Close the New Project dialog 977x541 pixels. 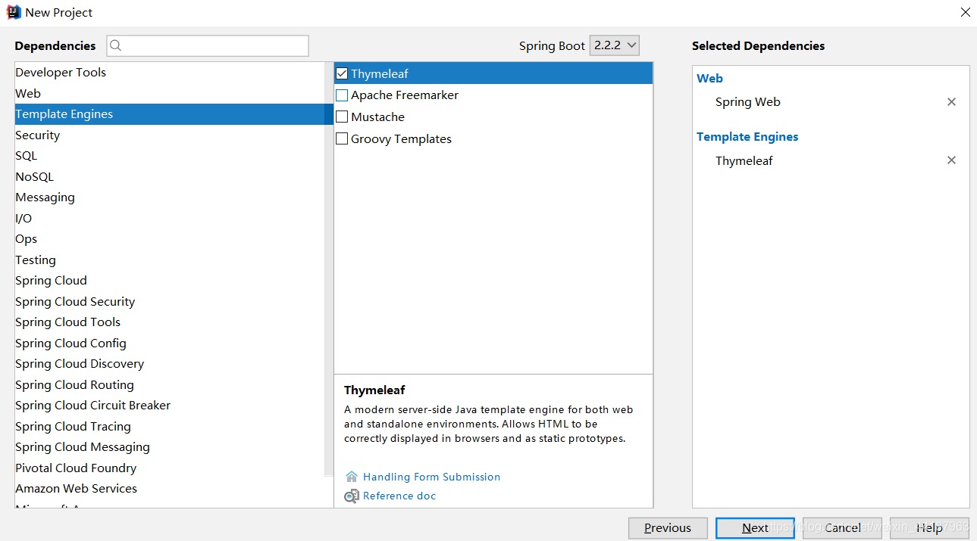click(965, 12)
